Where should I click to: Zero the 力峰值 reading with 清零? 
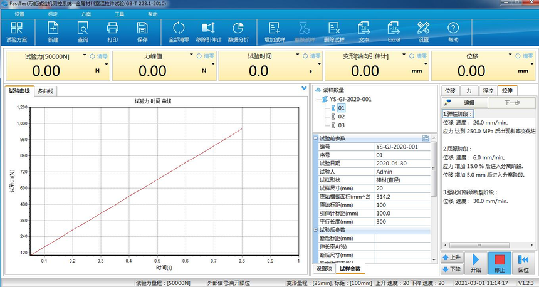[x=206, y=56]
